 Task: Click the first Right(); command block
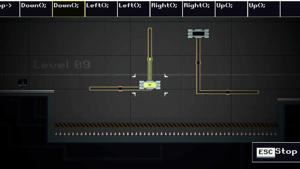point(166,9)
